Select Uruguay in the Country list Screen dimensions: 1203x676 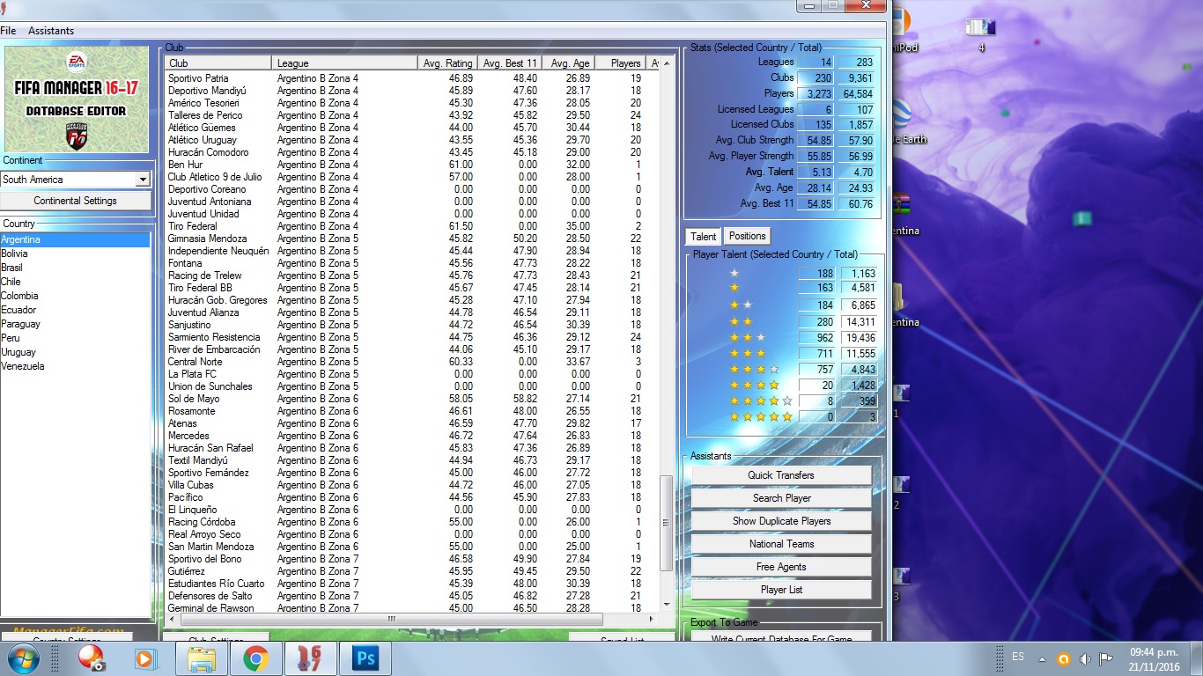[x=75, y=352]
